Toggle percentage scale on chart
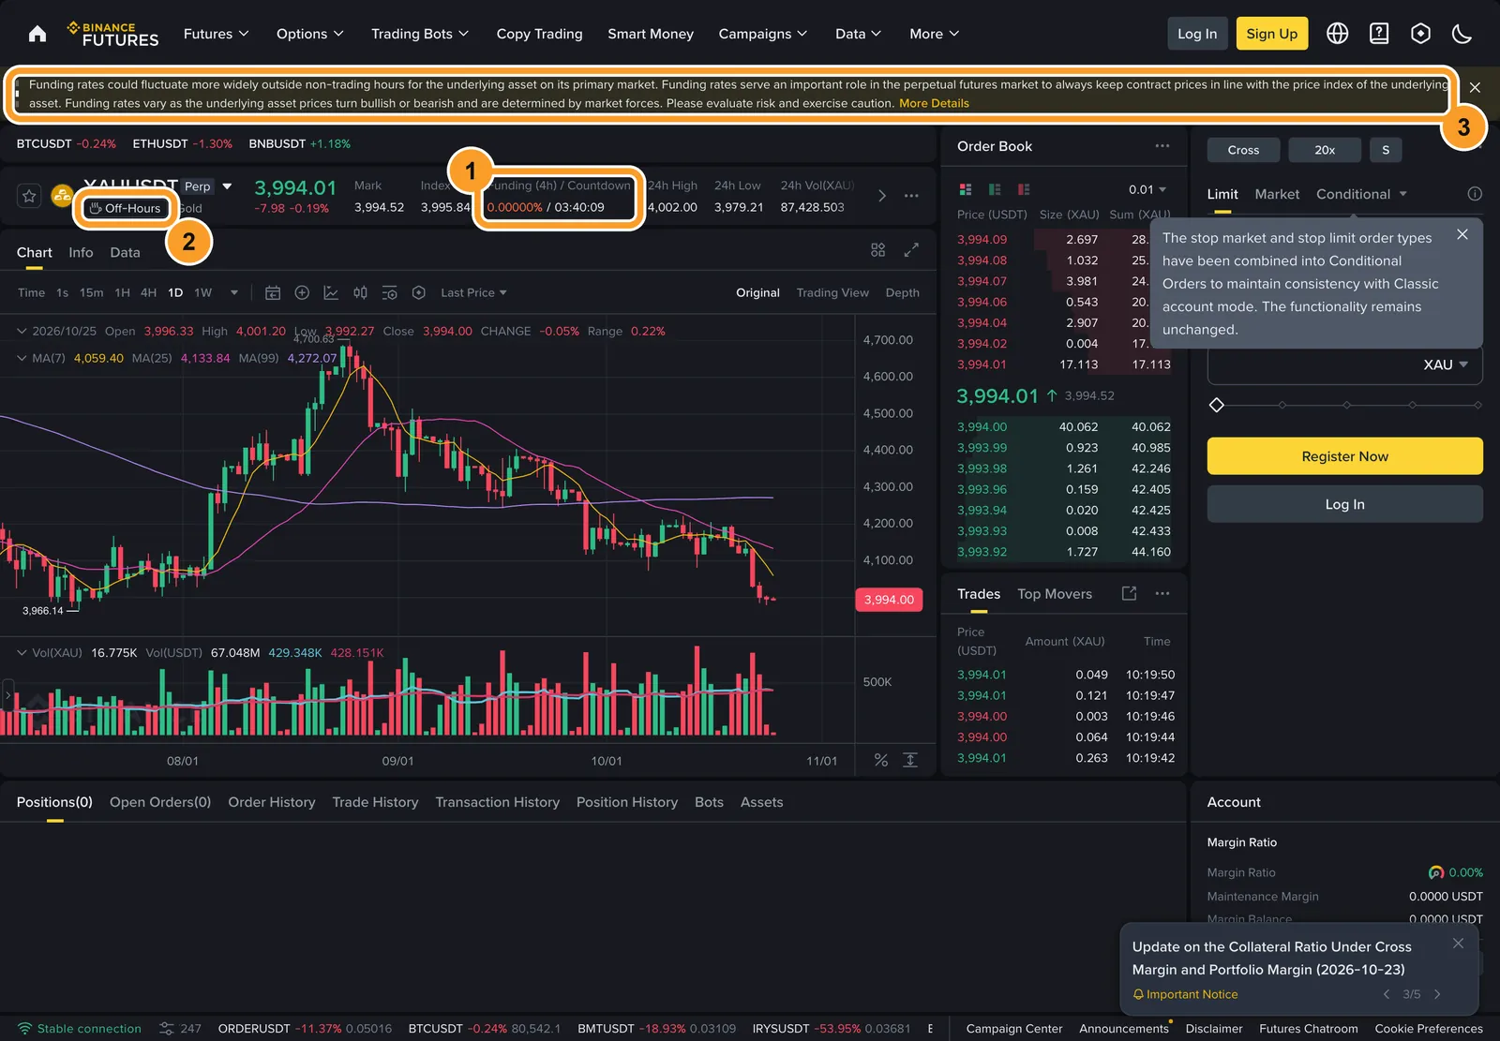This screenshot has height=1041, width=1500. (881, 760)
